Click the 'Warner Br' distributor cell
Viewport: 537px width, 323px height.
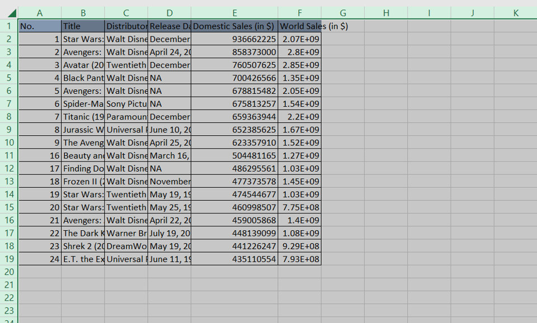coord(126,233)
